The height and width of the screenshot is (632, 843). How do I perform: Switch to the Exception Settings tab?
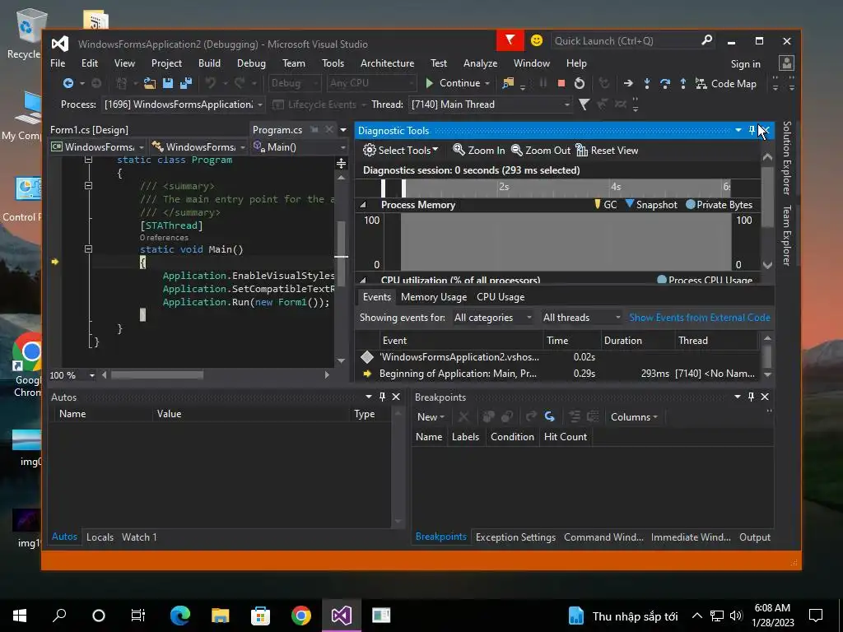[x=515, y=537]
